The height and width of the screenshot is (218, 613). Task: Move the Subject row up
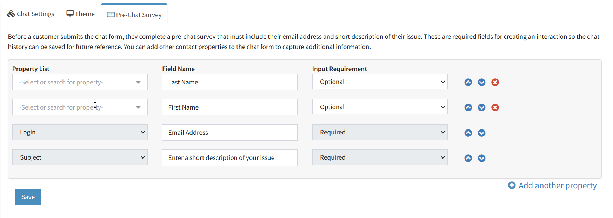(468, 158)
